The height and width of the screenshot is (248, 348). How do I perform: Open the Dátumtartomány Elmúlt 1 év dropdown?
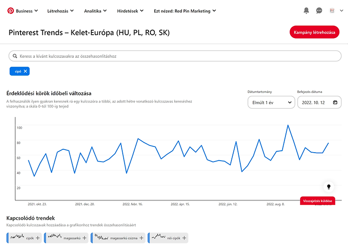click(271, 102)
